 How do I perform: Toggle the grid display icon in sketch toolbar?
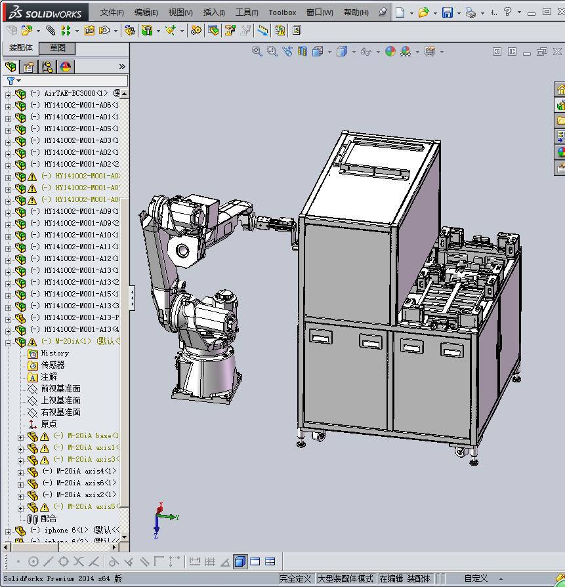click(210, 561)
